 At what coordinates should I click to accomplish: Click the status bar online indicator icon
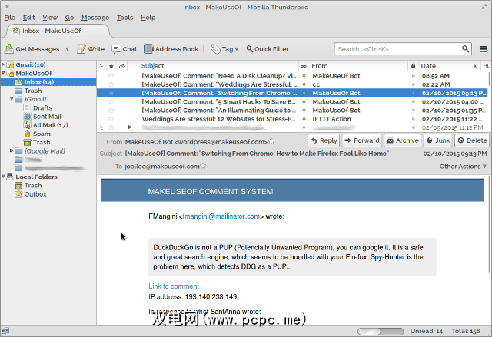5,331
